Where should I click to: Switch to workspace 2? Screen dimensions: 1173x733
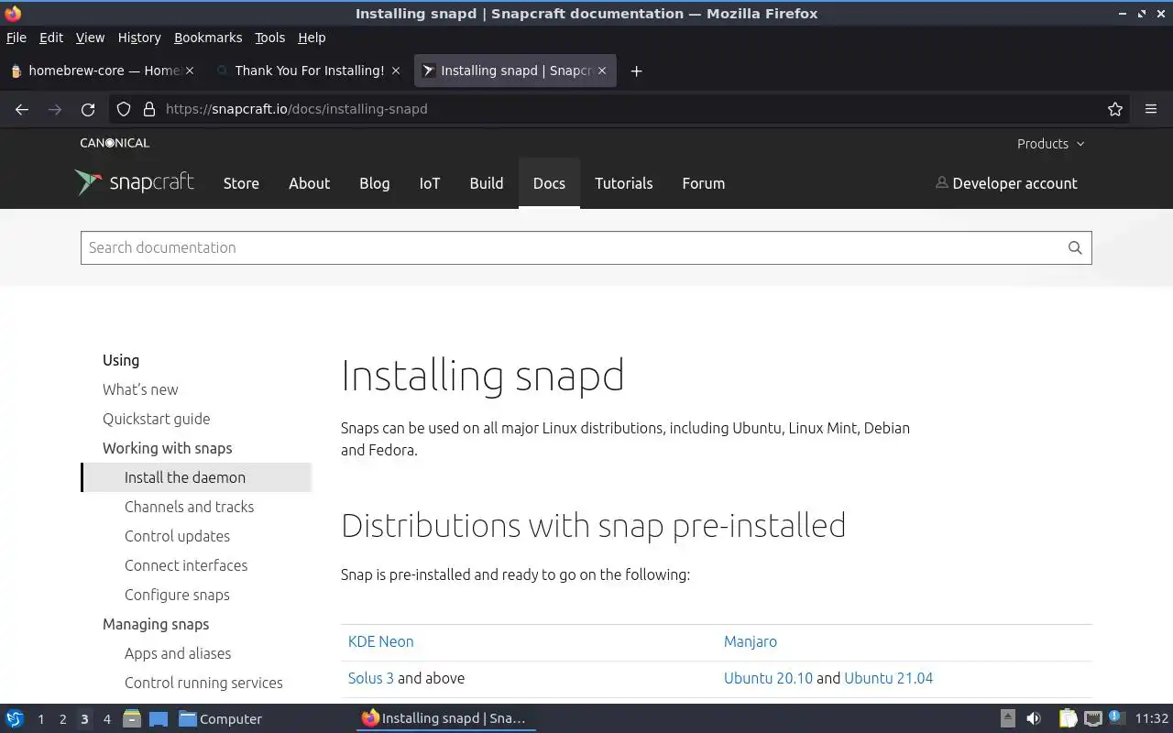point(62,718)
